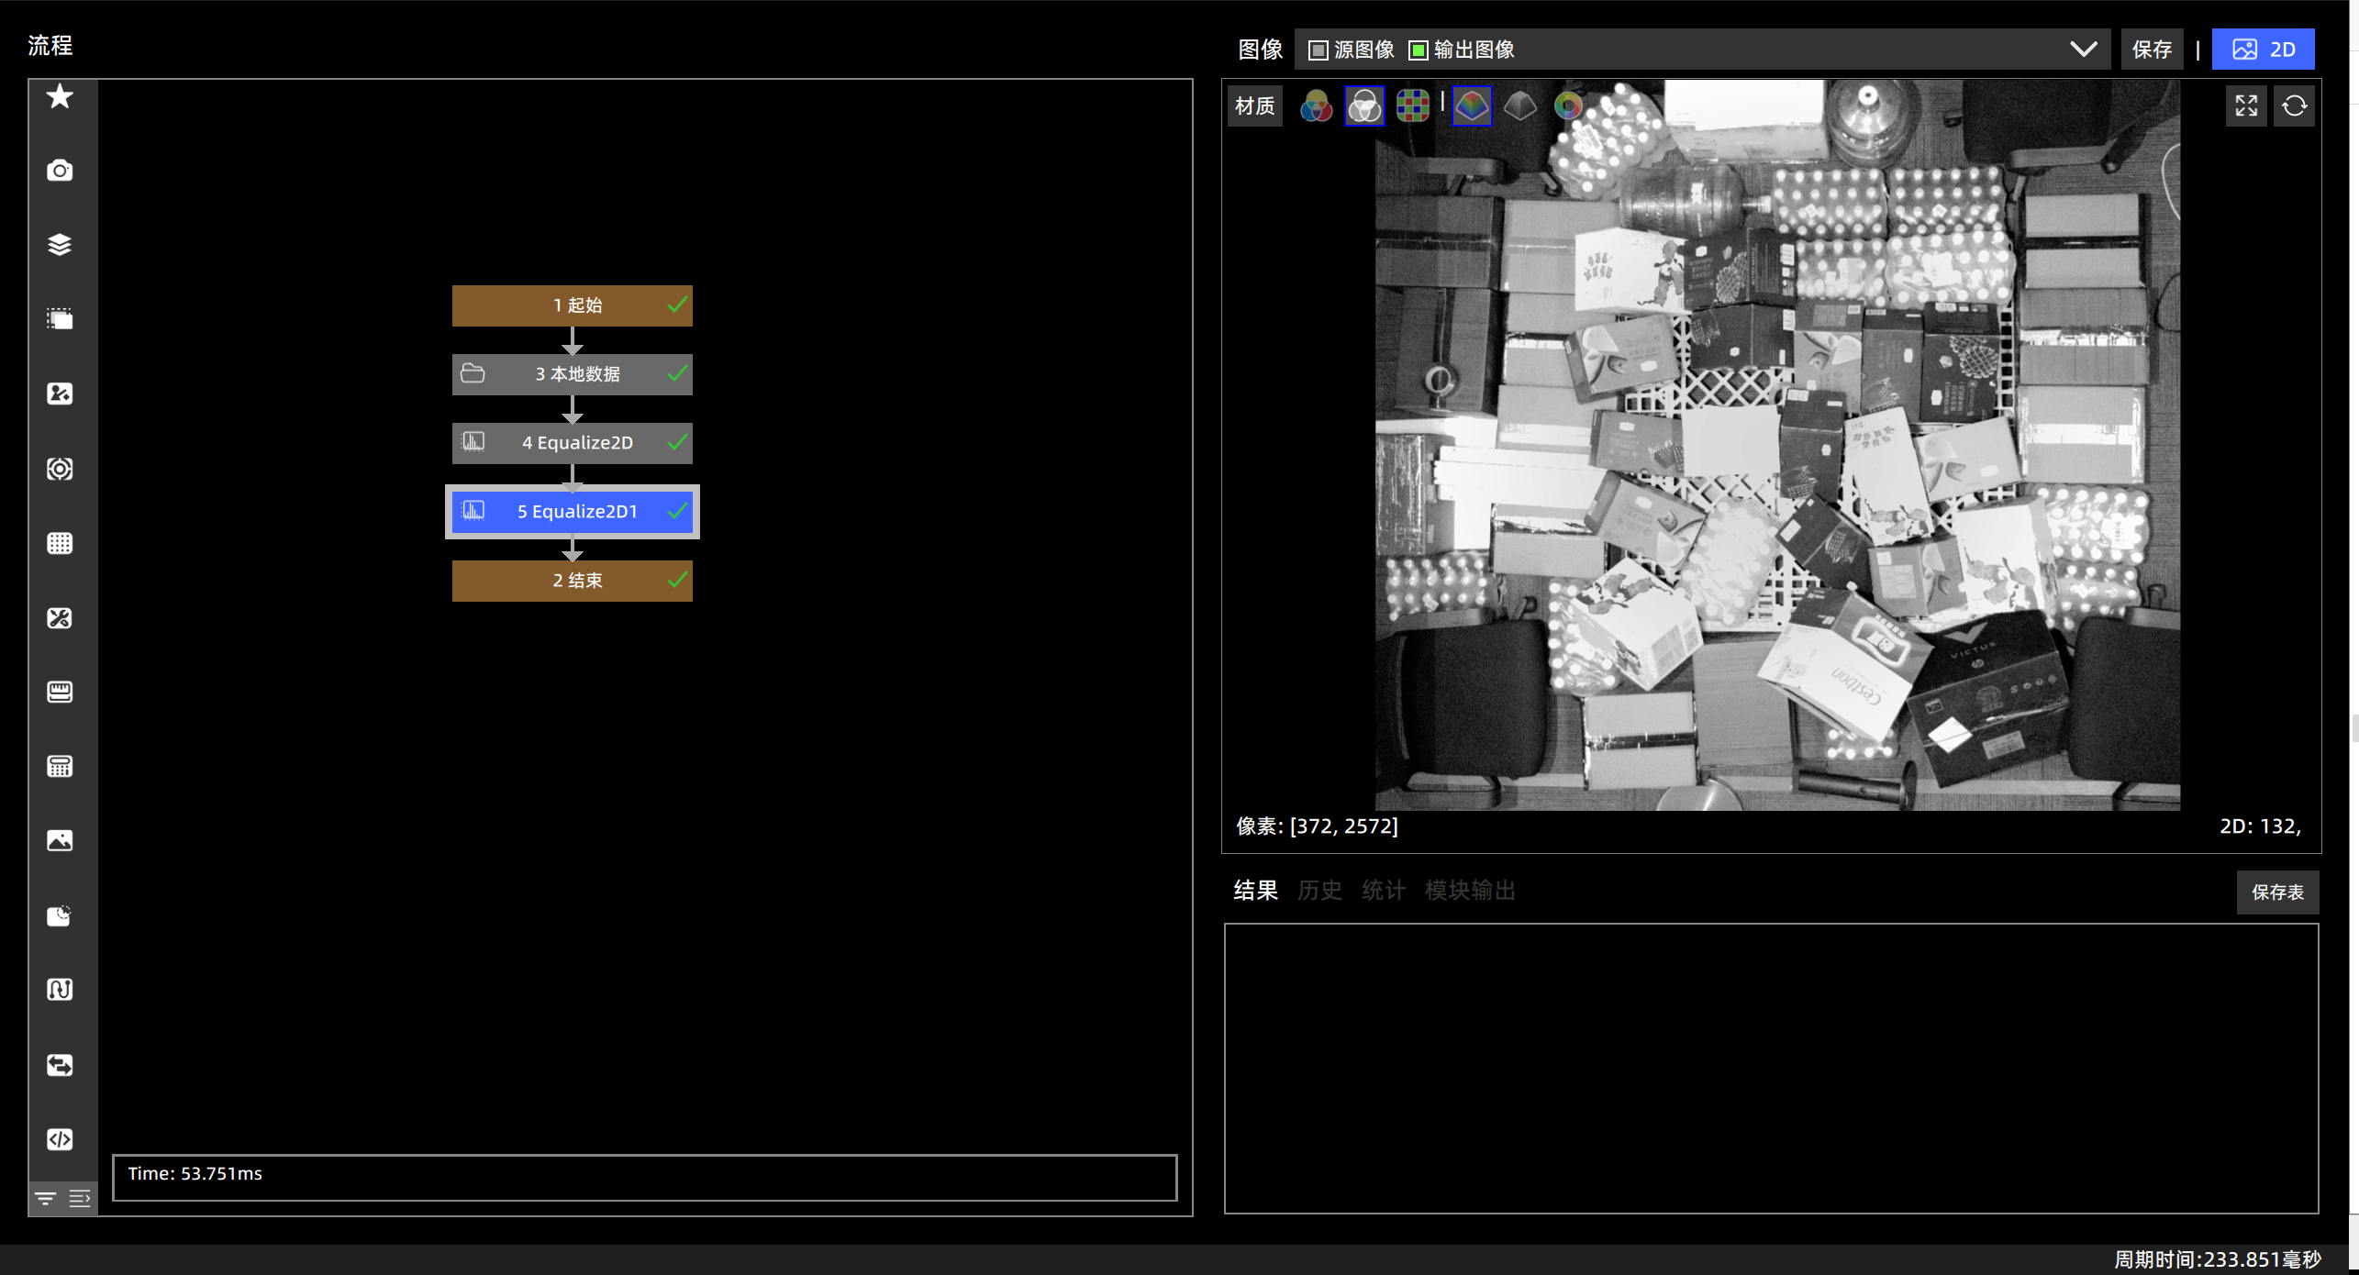Select the 2 结束 flow node
The width and height of the screenshot is (2359, 1275).
573,581
